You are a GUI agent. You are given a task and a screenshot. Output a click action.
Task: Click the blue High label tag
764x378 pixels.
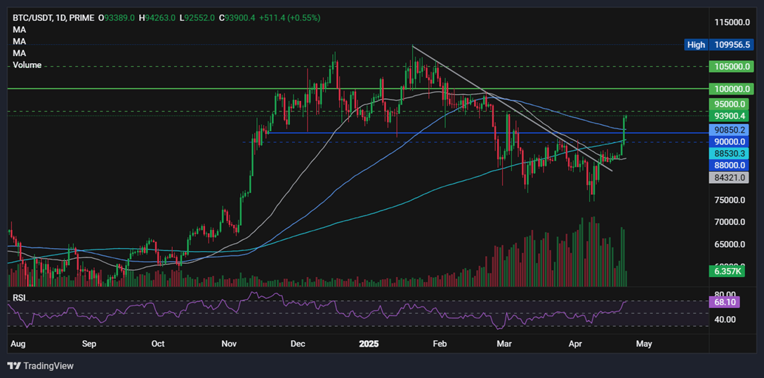pos(696,46)
